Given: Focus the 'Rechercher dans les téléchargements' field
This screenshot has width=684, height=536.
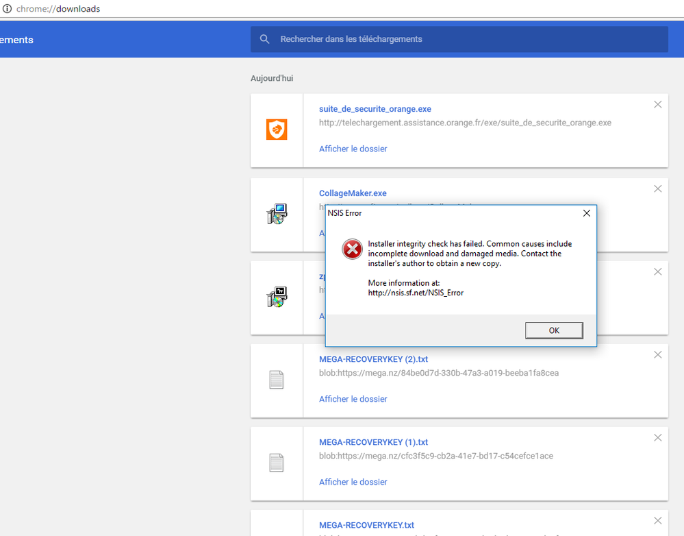Looking at the screenshot, I should (x=459, y=39).
